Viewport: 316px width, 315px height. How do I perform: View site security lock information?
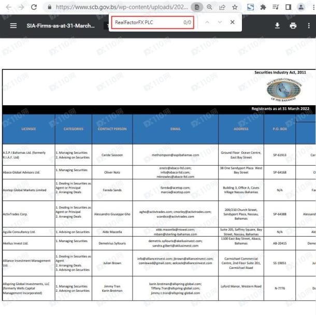[x=50, y=7]
